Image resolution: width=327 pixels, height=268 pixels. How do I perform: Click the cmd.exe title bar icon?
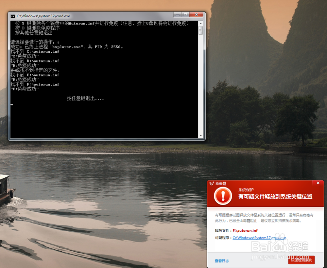coord(13,16)
